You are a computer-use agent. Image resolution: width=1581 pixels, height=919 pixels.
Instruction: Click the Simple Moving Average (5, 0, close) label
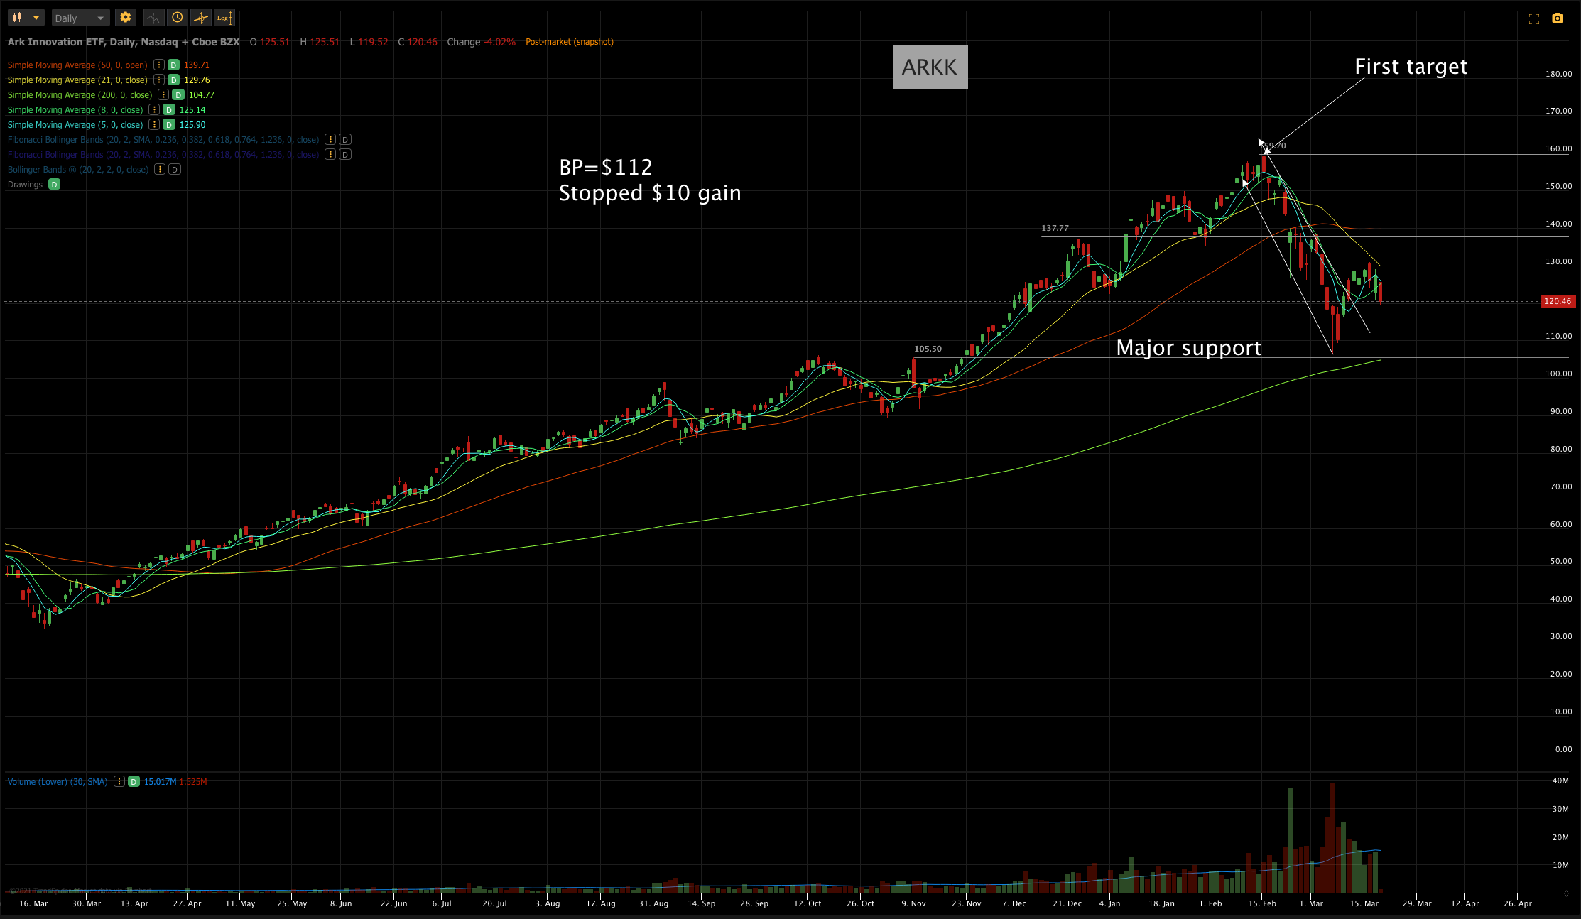(75, 124)
